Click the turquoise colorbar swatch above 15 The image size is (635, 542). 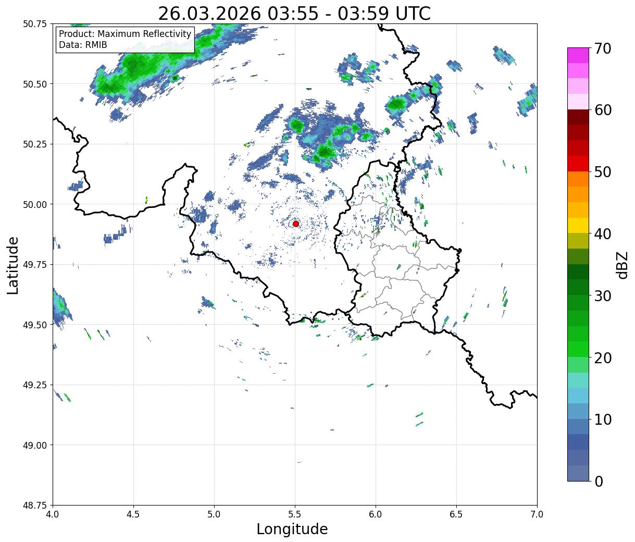click(x=578, y=380)
